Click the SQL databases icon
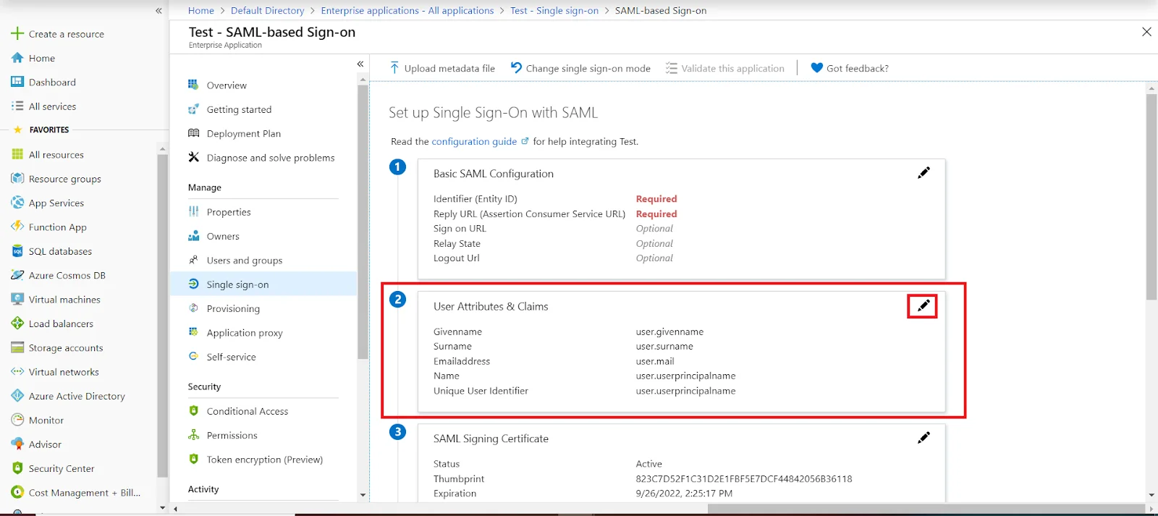 click(x=17, y=251)
